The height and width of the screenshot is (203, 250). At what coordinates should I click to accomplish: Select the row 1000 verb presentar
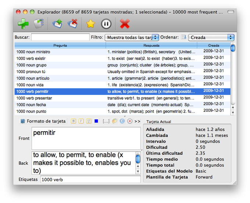coord(122,98)
